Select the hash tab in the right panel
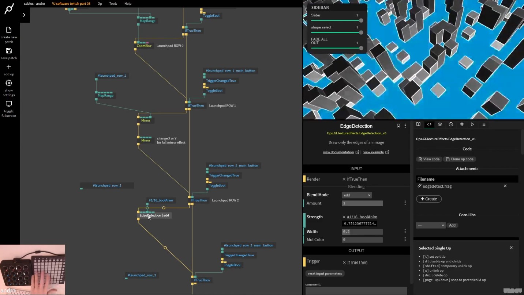 pos(462,124)
